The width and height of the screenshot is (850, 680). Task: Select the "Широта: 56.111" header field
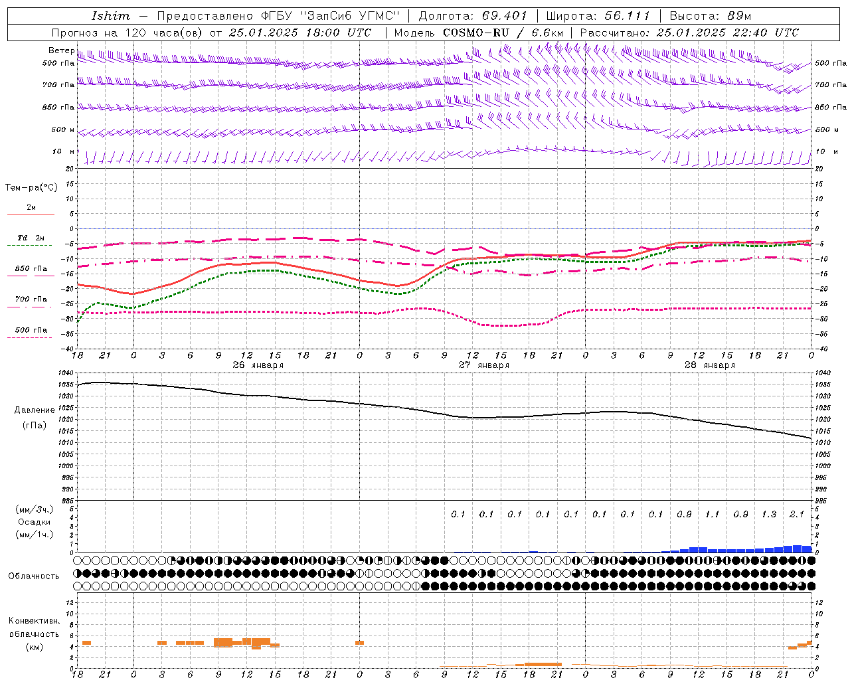pos(598,16)
